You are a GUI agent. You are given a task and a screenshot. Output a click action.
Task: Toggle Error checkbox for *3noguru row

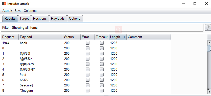(x=88, y=90)
